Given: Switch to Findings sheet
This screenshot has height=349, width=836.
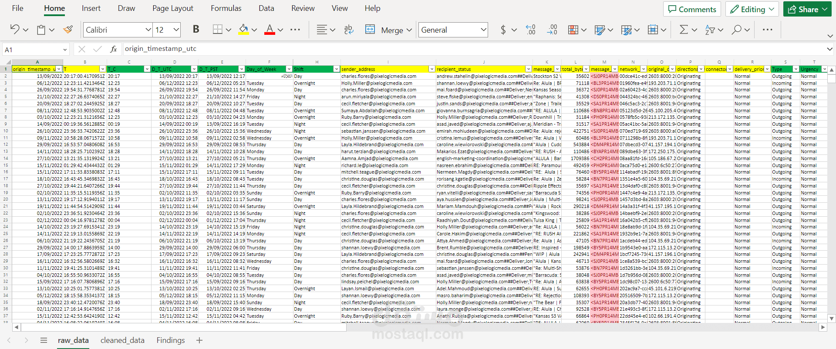Looking at the screenshot, I should (x=171, y=340).
